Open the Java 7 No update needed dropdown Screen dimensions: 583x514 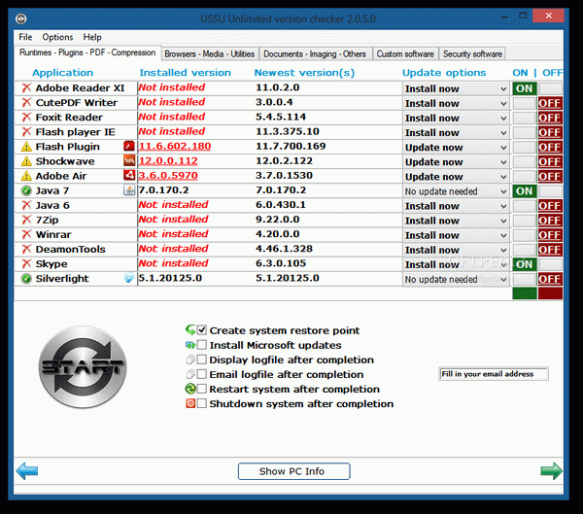point(456,191)
